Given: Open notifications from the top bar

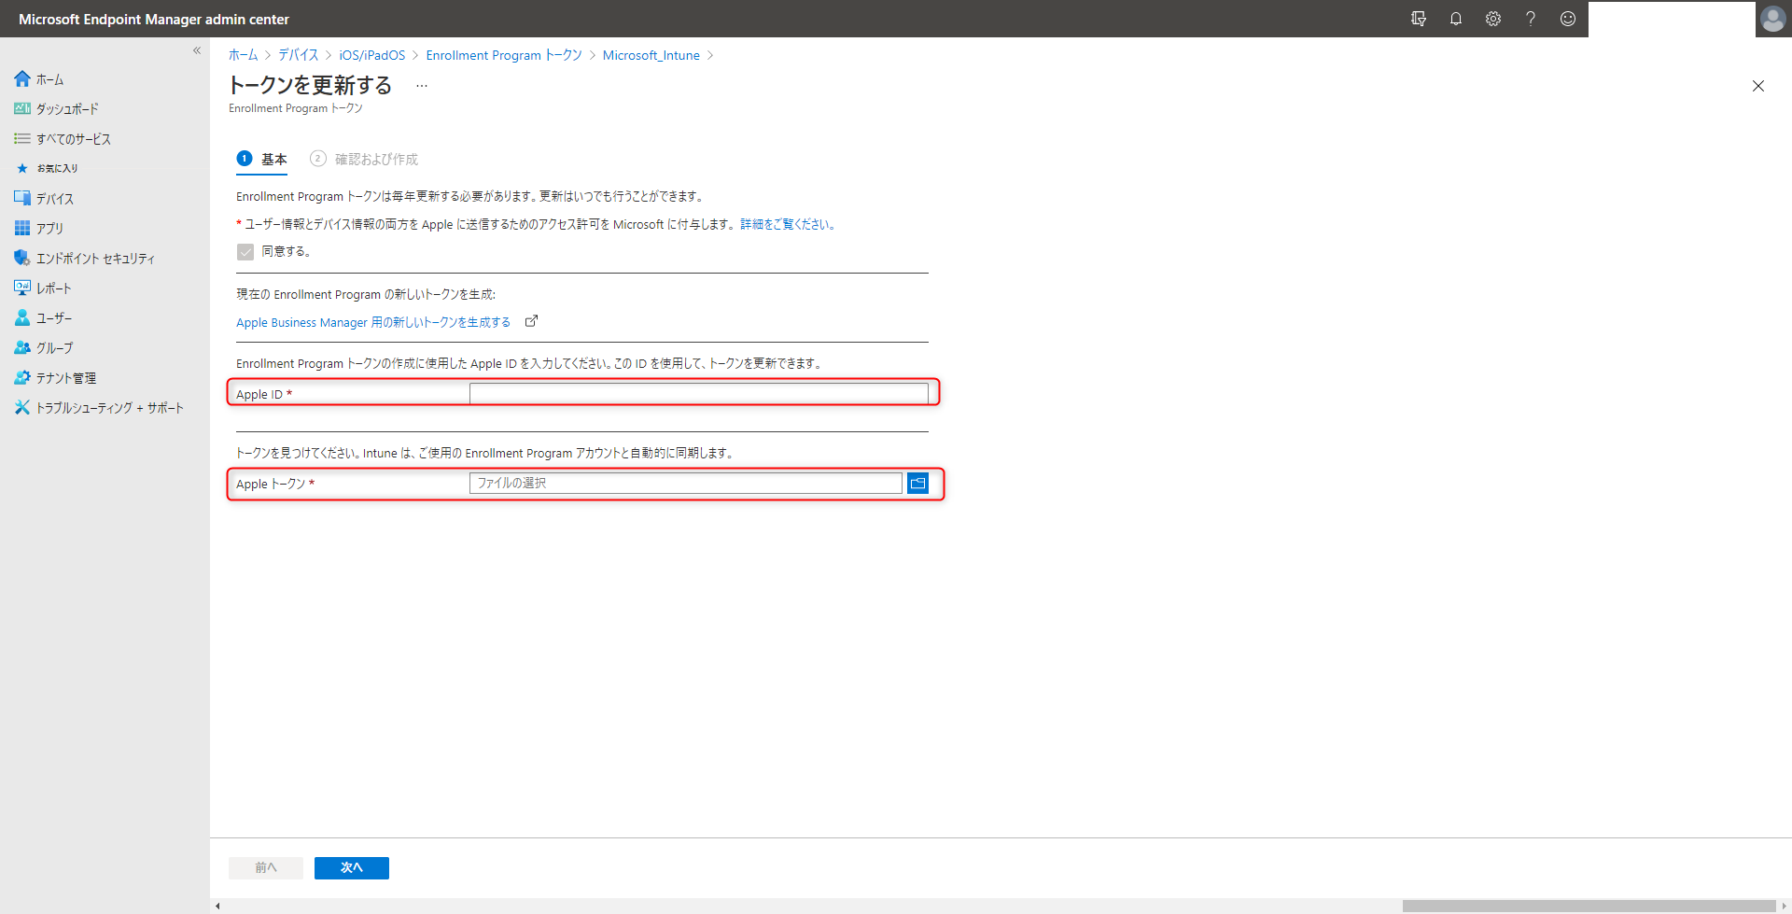Looking at the screenshot, I should click(1456, 19).
